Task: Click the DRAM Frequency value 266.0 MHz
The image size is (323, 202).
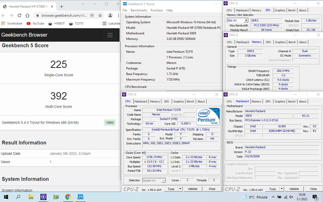Action: [x=283, y=71]
